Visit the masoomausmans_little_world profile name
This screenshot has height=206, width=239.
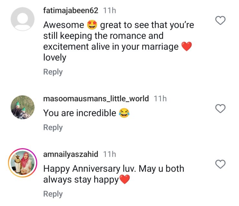[96, 99]
